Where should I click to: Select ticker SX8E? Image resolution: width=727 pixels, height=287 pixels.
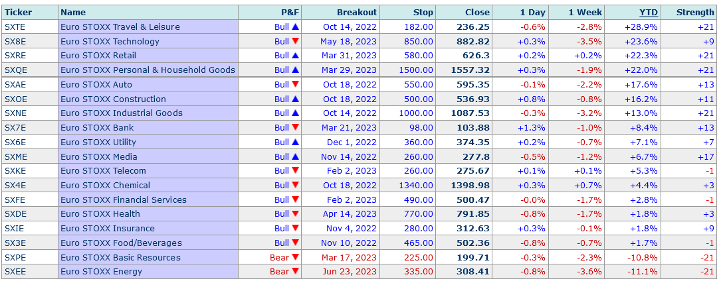pos(15,41)
